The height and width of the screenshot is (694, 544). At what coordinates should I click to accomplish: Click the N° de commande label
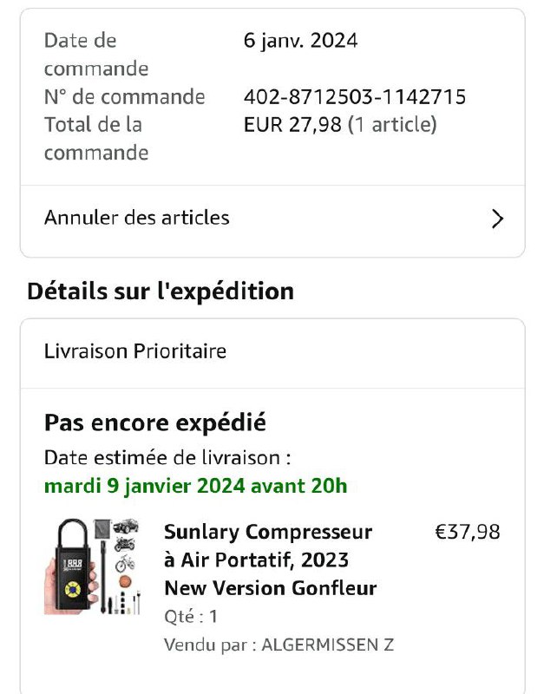click(x=124, y=96)
